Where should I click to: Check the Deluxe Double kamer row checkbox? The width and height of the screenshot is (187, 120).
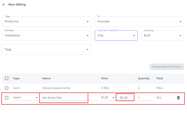tap(7, 88)
